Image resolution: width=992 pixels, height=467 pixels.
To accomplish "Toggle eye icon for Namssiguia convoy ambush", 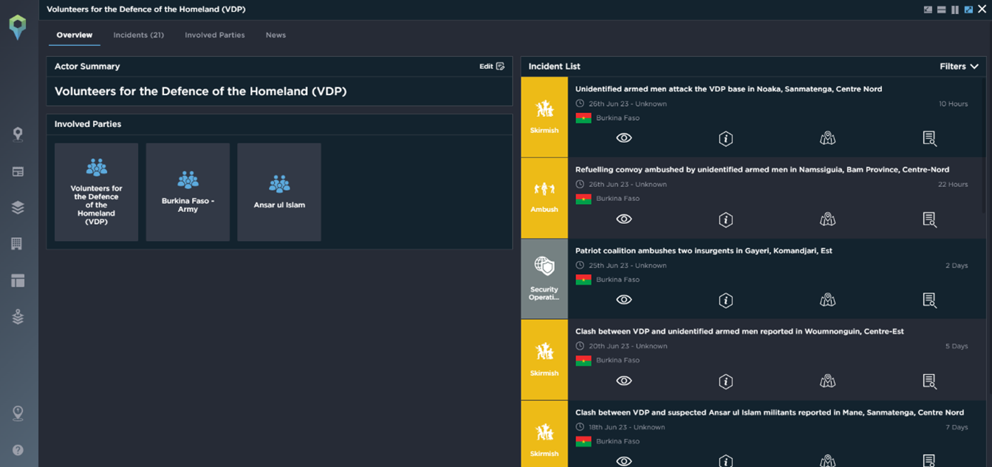I will click(x=624, y=219).
